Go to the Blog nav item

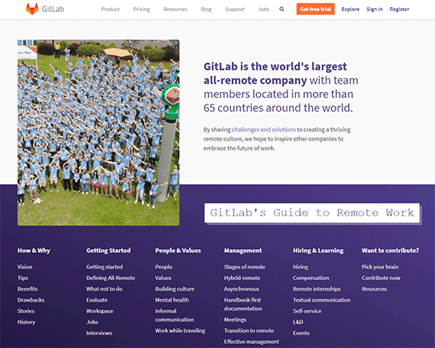(x=206, y=9)
